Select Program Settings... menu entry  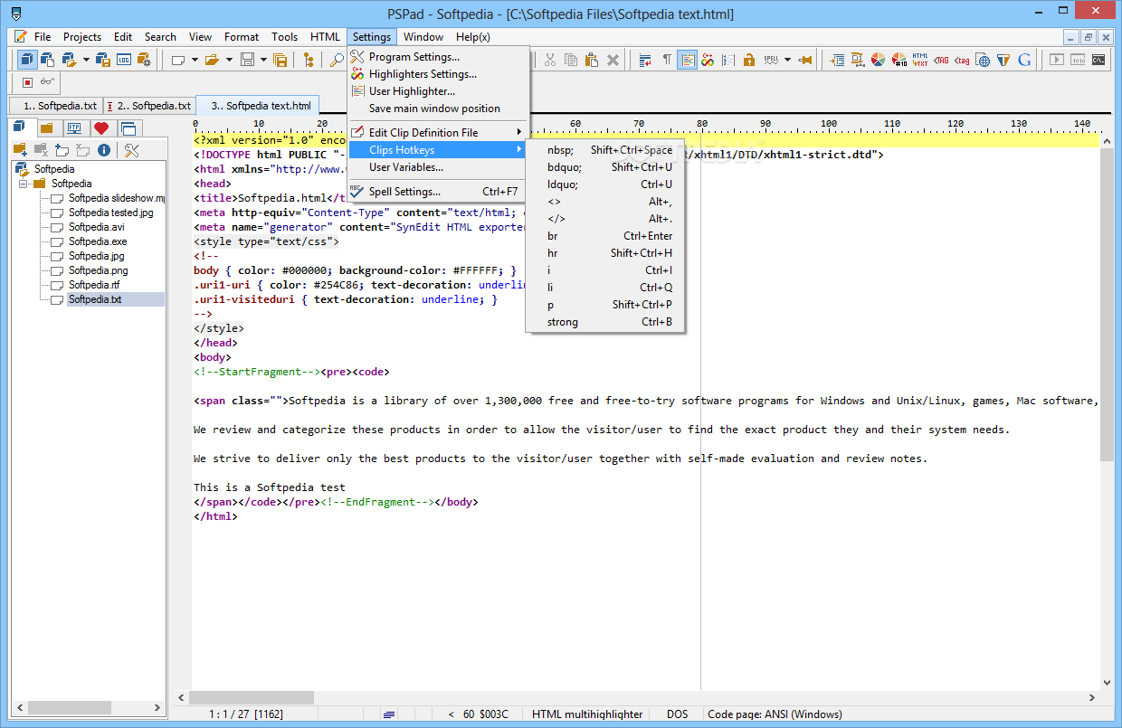pos(436,57)
